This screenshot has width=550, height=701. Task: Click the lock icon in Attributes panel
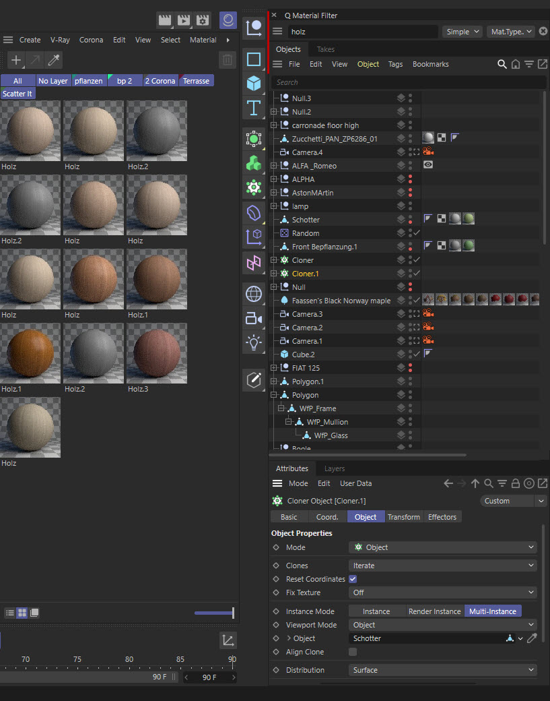515,483
